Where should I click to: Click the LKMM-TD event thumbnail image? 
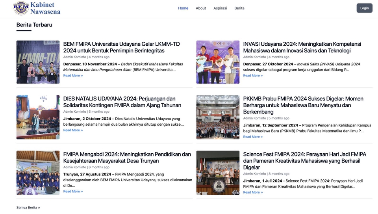pyautogui.click(x=38, y=62)
